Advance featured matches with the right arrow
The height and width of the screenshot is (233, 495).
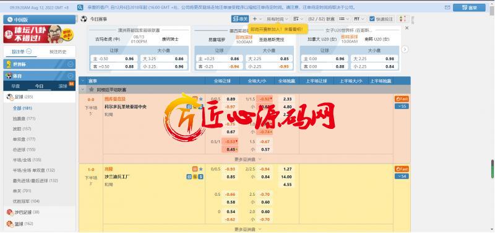pyautogui.click(x=405, y=50)
